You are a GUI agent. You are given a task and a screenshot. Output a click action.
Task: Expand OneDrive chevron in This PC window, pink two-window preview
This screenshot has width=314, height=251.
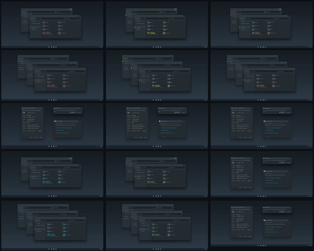point(31,23)
